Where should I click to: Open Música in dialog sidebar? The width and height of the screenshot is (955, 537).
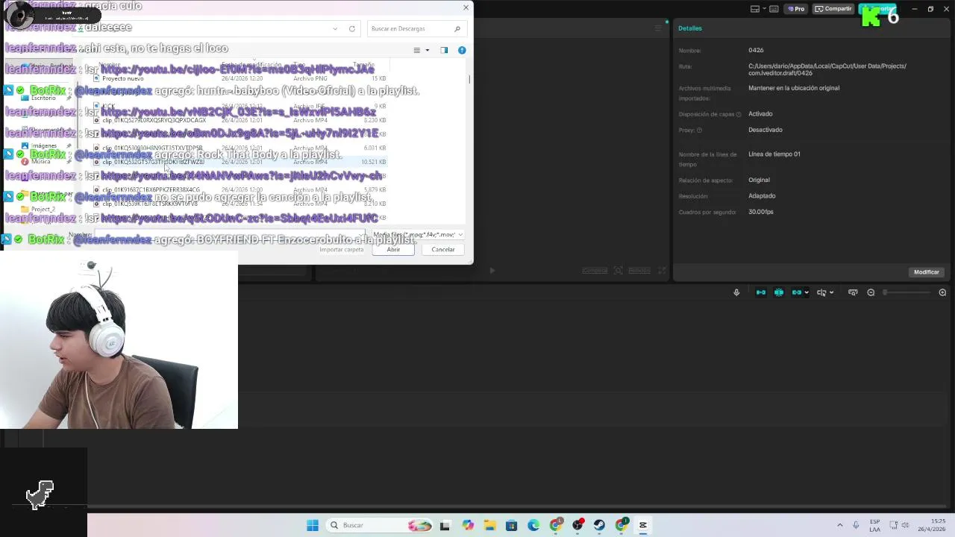[x=40, y=161]
